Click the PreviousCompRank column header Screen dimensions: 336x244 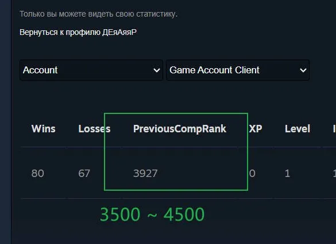point(180,129)
